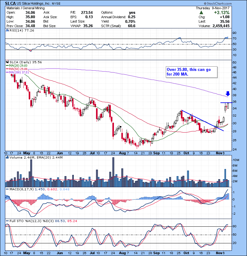Click the red MA(50) legend line
The height and width of the screenshot is (256, 247).
pyautogui.click(x=7, y=69)
